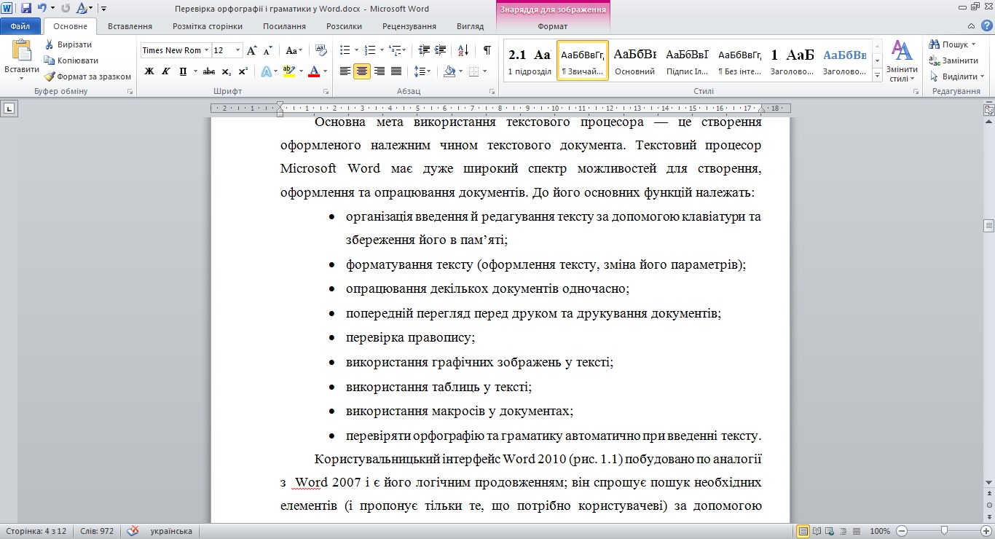Open Word Help question mark
This screenshot has width=995, height=539.
pyautogui.click(x=987, y=25)
